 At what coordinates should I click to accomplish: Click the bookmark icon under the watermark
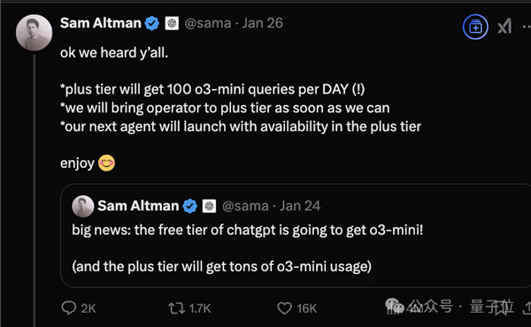tap(501, 308)
